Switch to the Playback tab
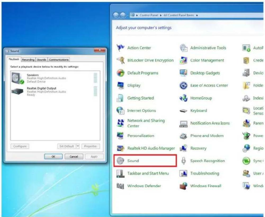 point(14,59)
